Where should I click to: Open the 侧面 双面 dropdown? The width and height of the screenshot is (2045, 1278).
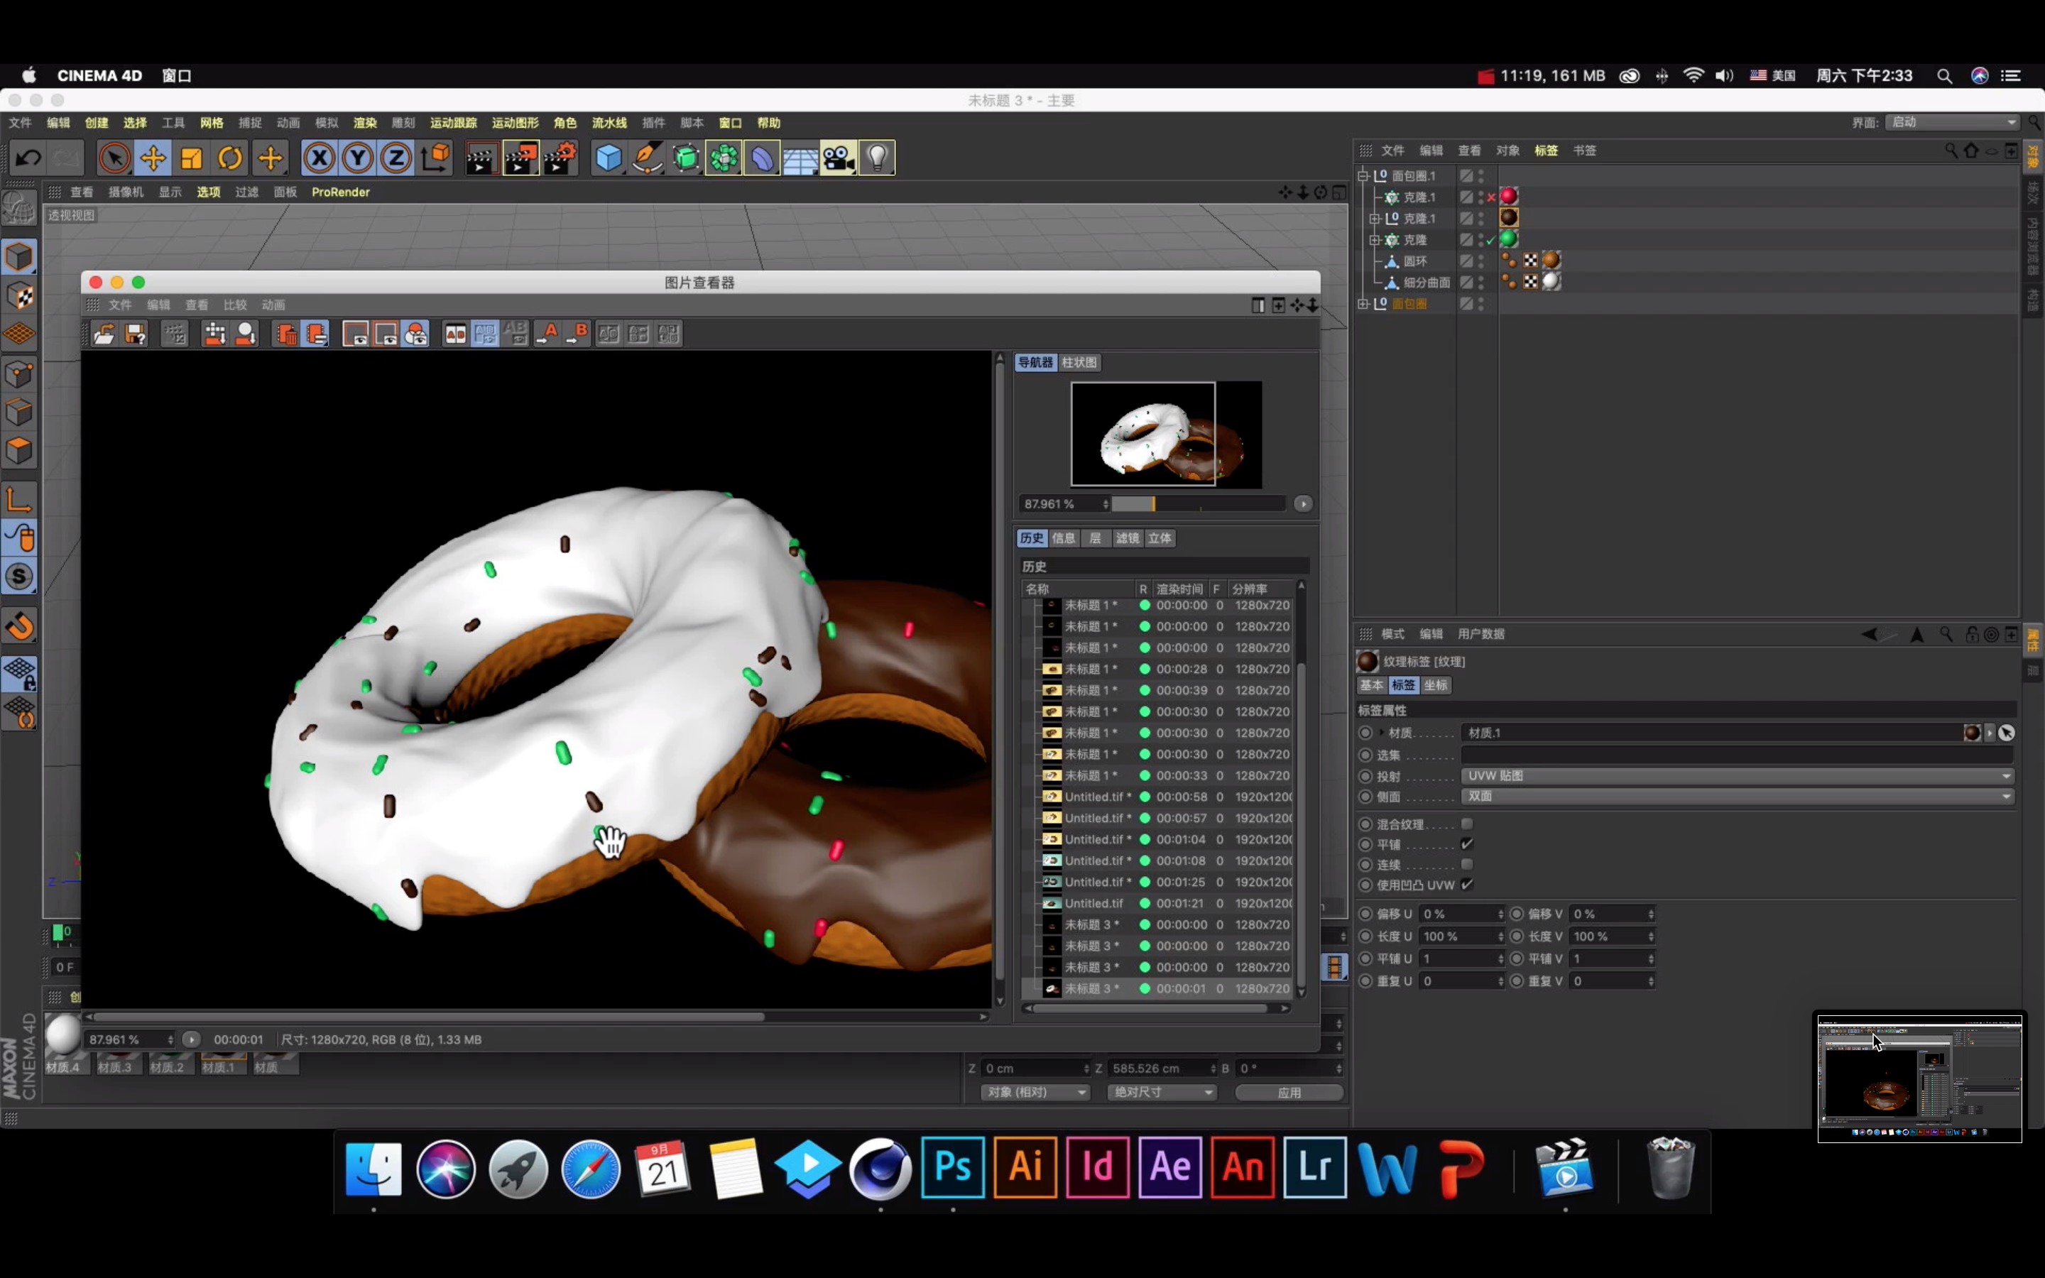[x=1737, y=796]
